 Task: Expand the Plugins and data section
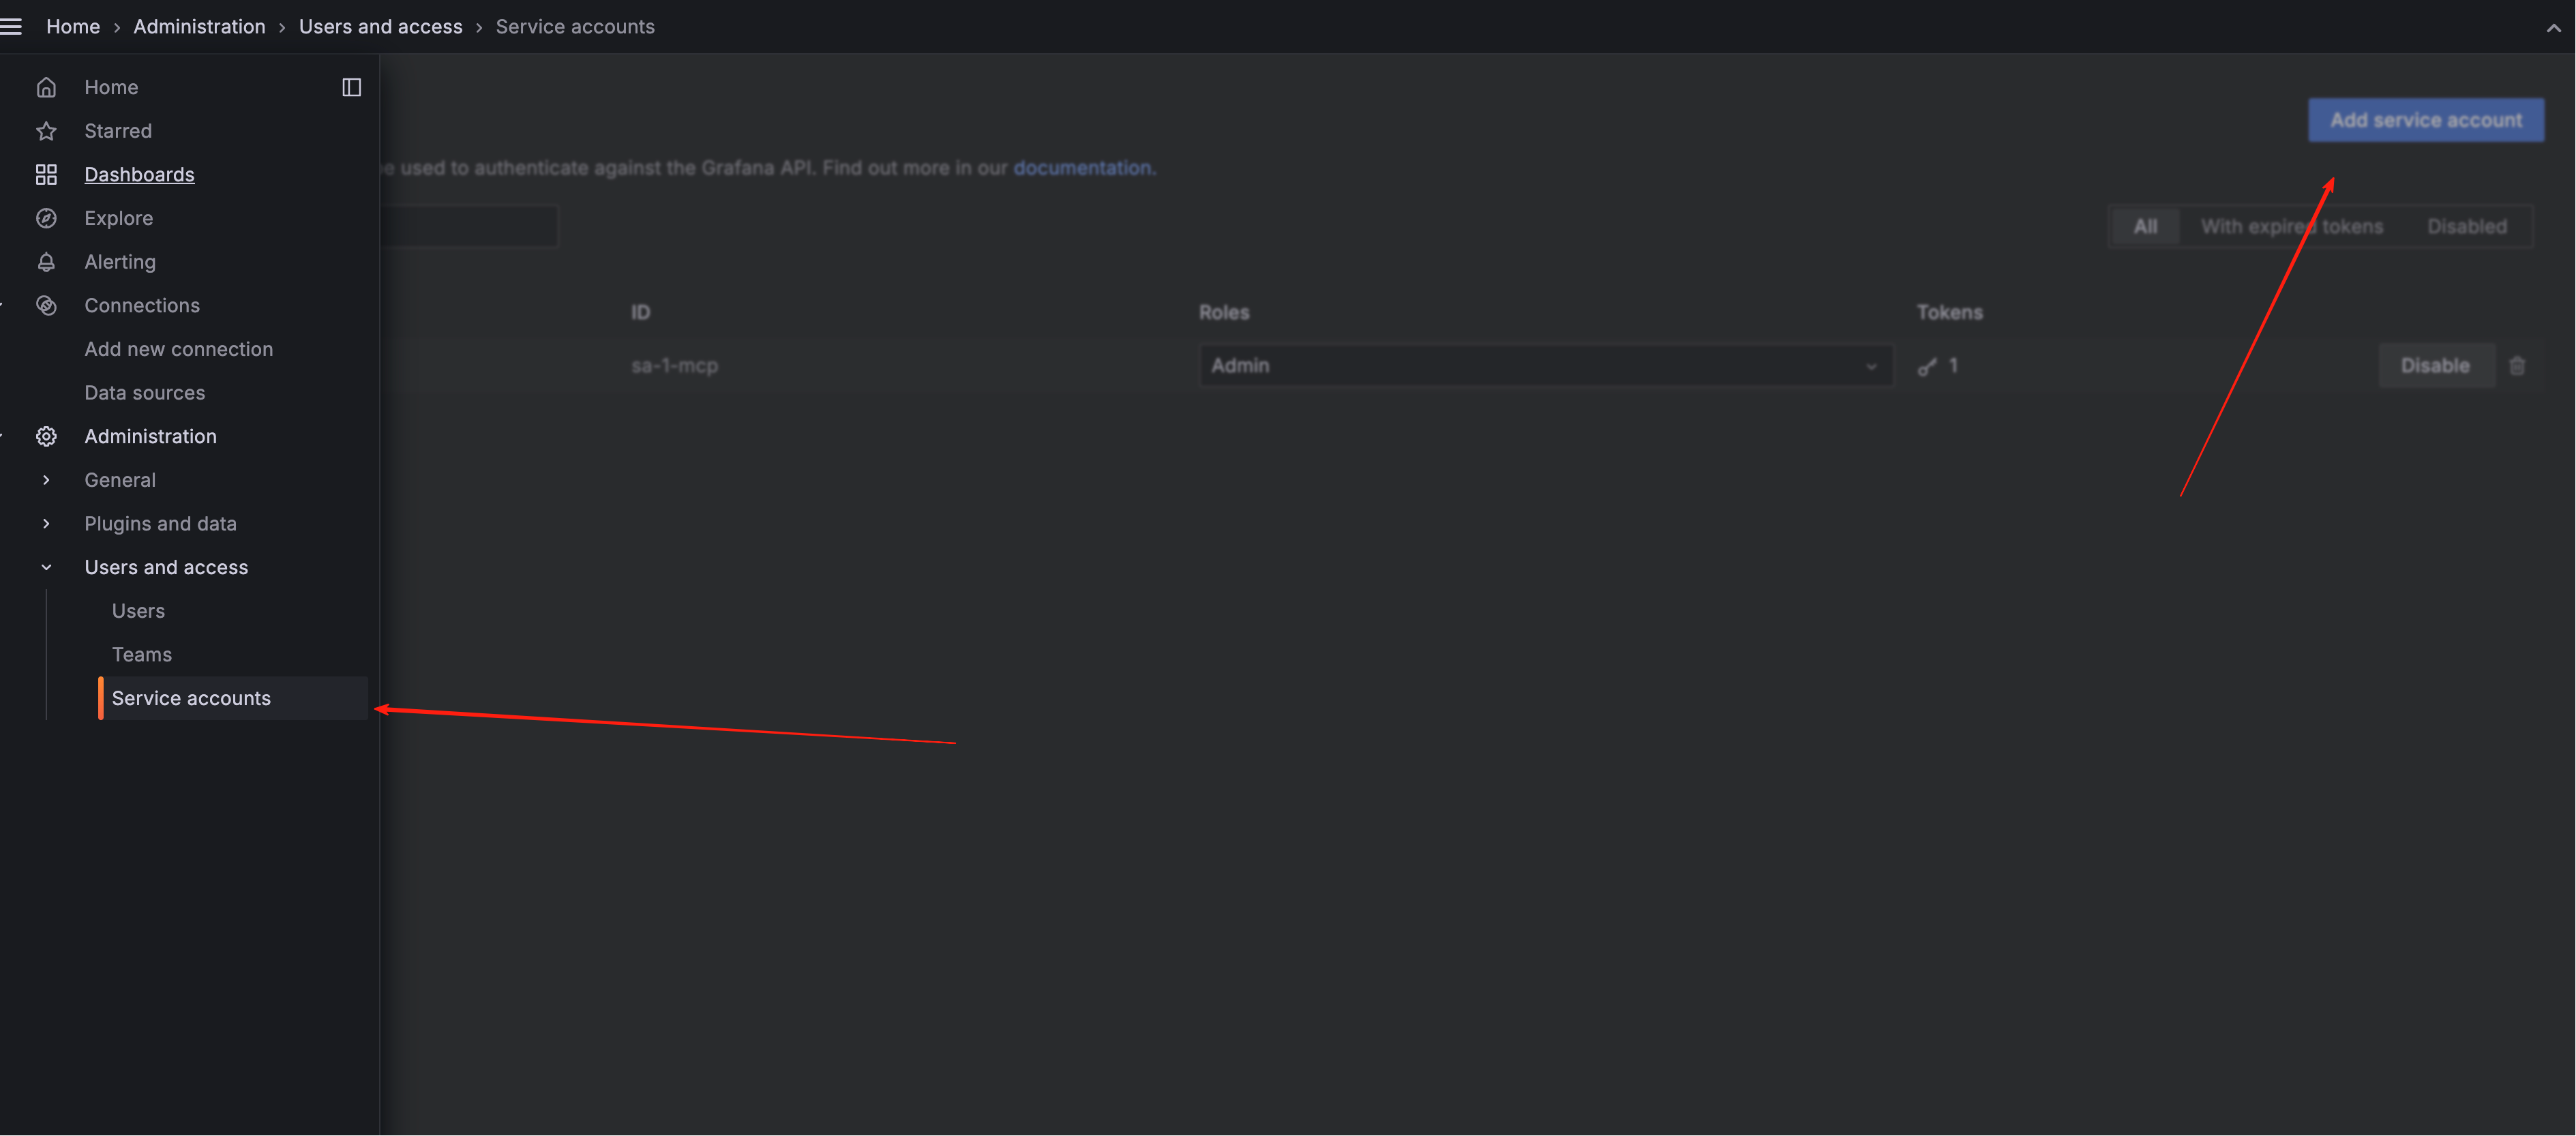coord(46,524)
